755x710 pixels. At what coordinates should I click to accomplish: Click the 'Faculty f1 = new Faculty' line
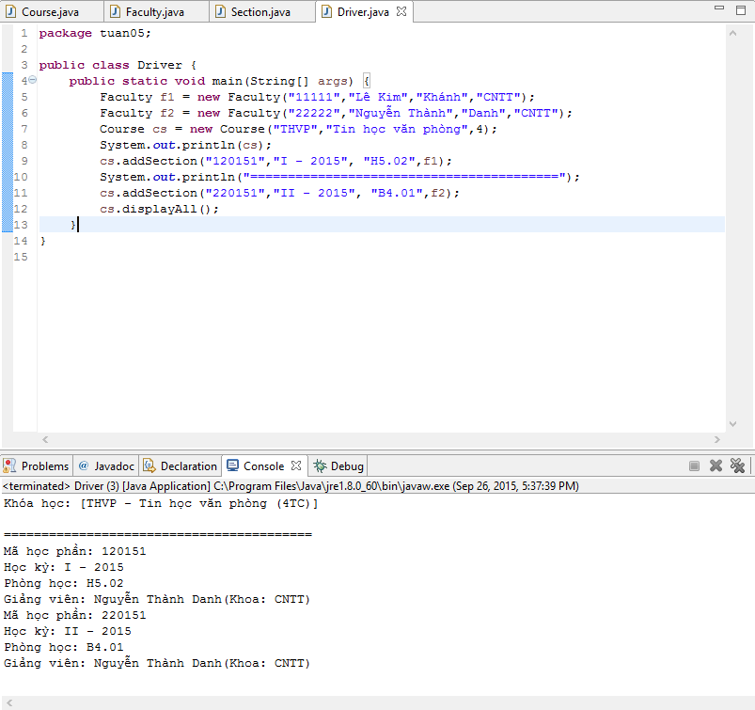coord(317,97)
